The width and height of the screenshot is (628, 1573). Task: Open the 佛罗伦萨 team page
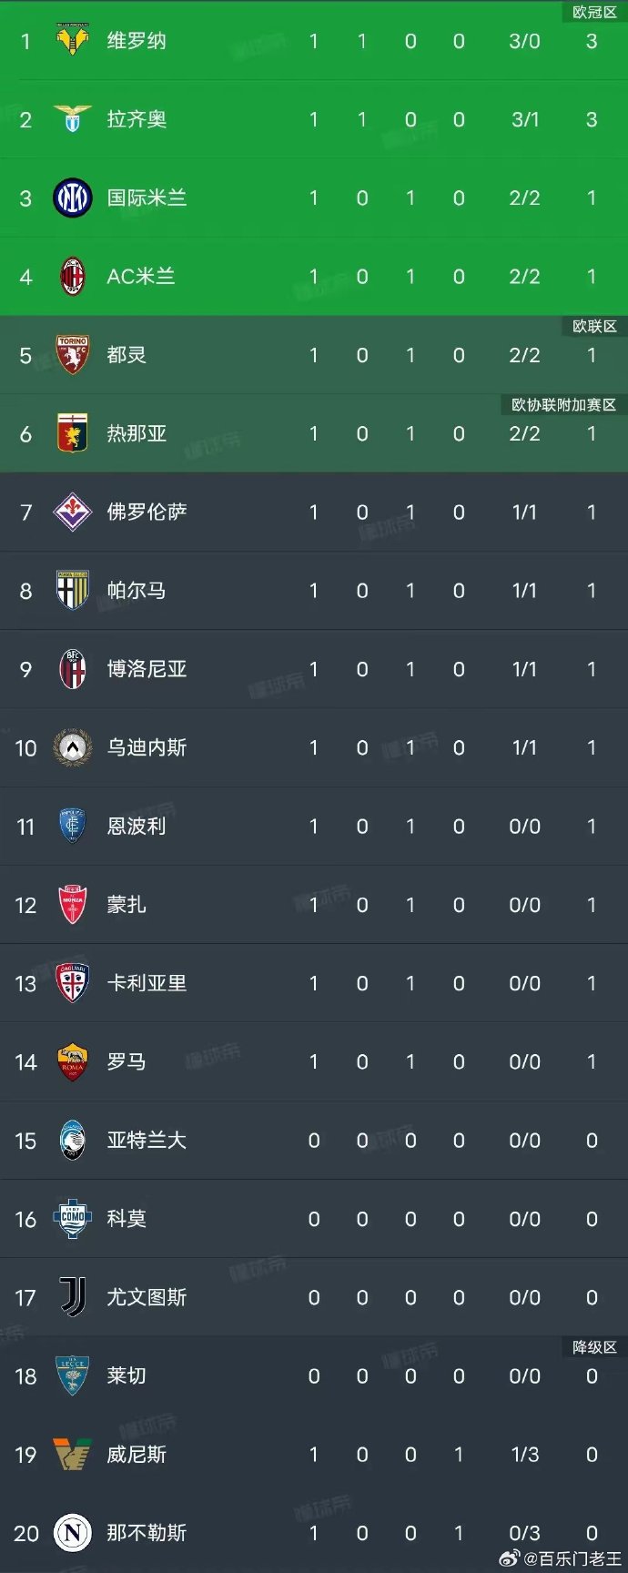pos(146,512)
